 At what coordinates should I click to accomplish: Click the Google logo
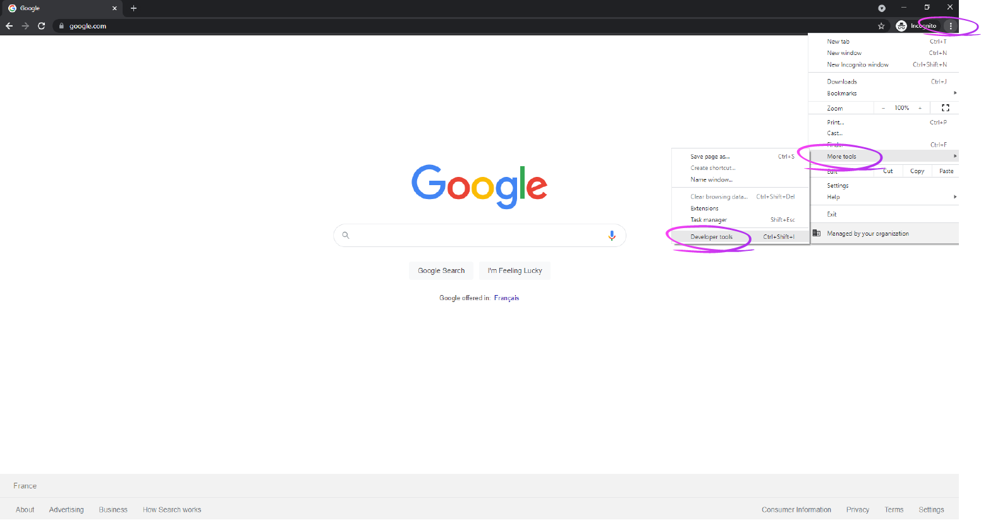[480, 186]
